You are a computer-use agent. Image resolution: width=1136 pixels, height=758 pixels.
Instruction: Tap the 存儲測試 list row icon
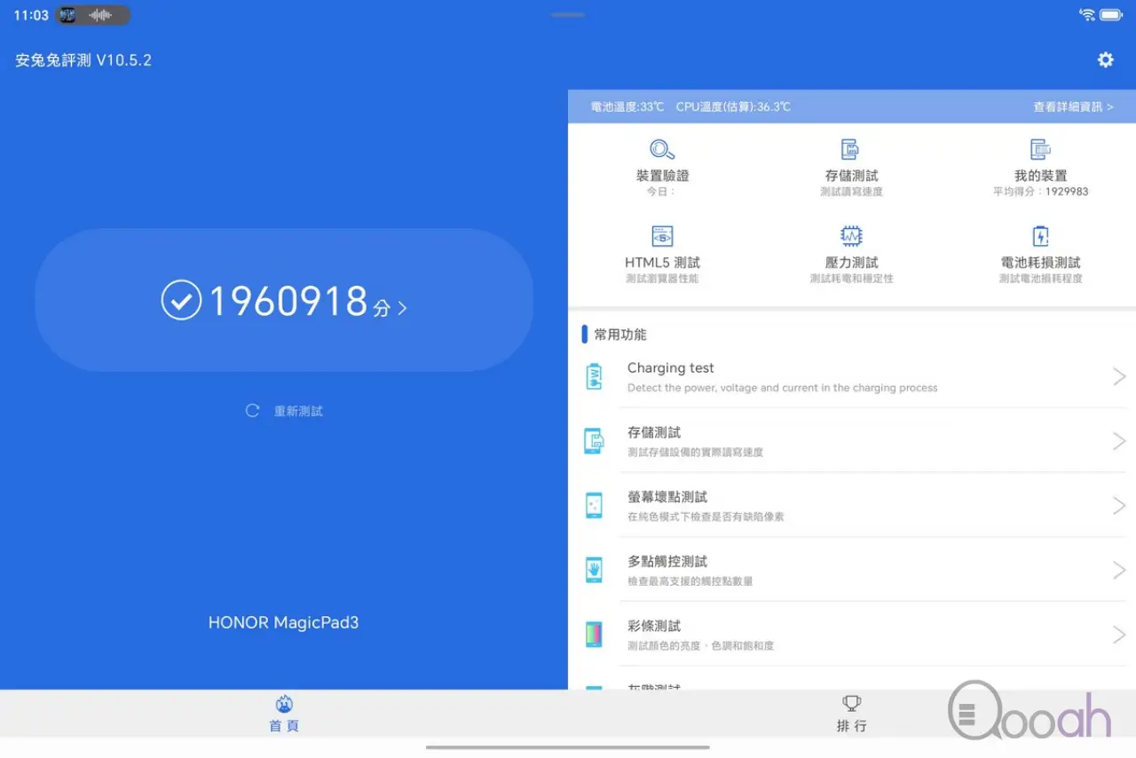coord(594,441)
